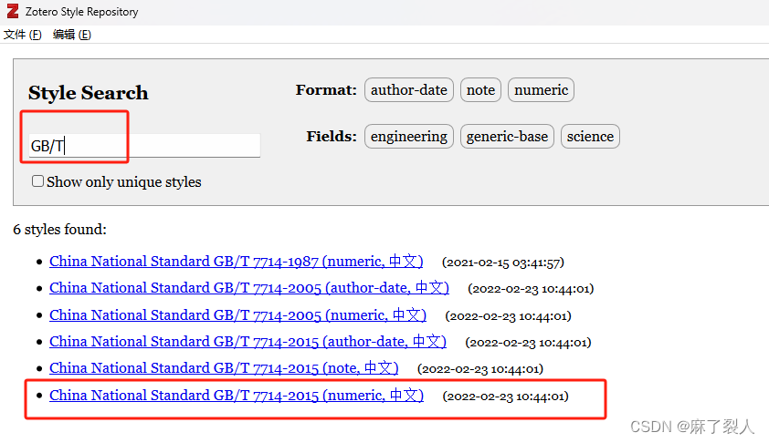Screen dimensions: 769x443
Task: Filter by note format
Action: tap(480, 89)
